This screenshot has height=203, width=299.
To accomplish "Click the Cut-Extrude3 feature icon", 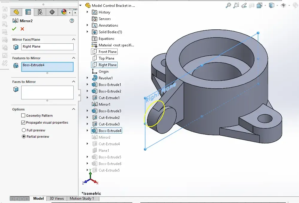I will (95, 124).
